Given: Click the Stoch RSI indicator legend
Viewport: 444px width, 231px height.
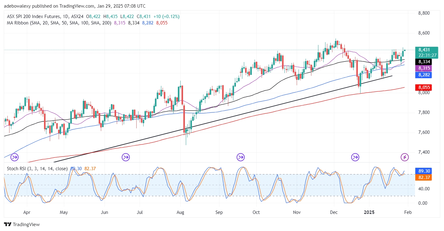Looking at the screenshot, I should 37,169.
